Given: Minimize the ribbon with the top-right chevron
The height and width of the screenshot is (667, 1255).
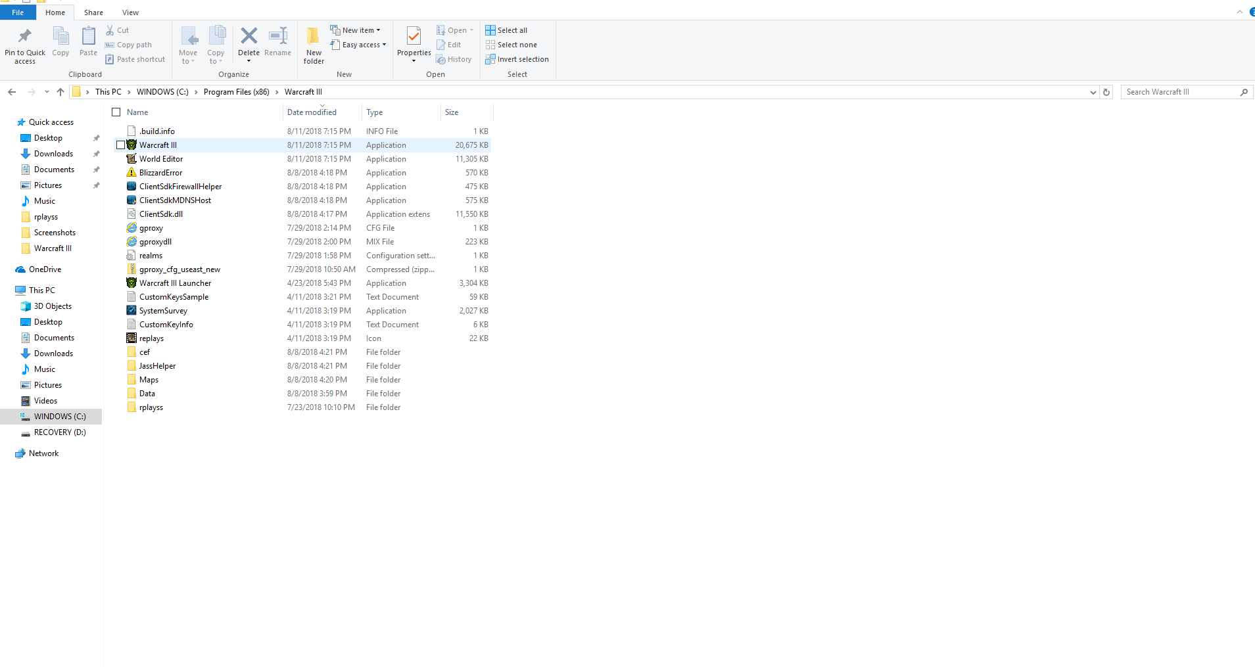Looking at the screenshot, I should 1240,12.
